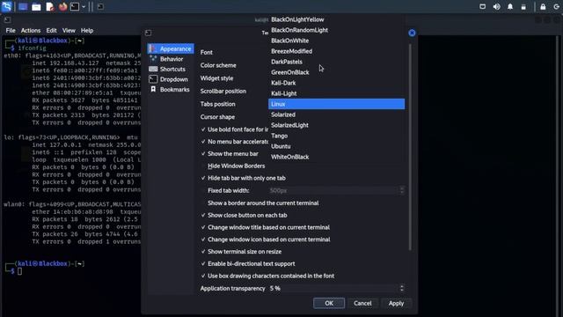Choose Solarized color scheme
The height and width of the screenshot is (317, 563).
pos(336,114)
